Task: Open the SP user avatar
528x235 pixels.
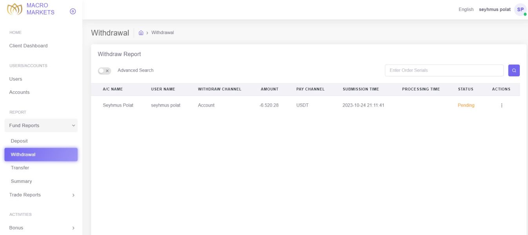Action: click(520, 9)
